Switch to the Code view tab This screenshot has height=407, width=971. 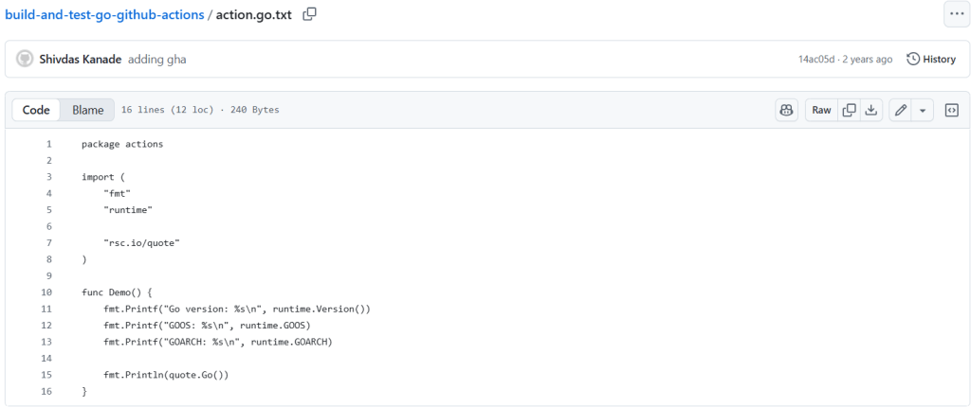click(x=36, y=110)
